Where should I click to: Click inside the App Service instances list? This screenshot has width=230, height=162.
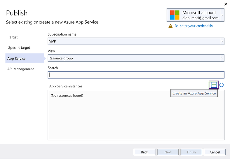click(136, 117)
